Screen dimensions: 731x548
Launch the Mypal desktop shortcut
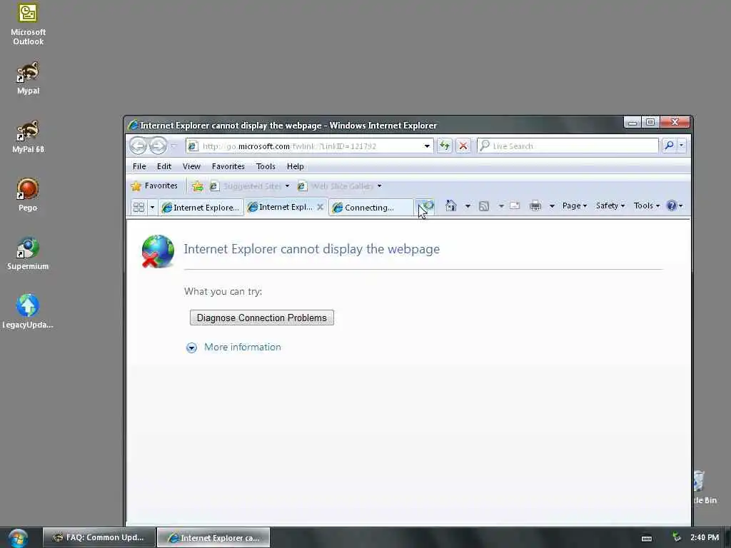(28, 78)
